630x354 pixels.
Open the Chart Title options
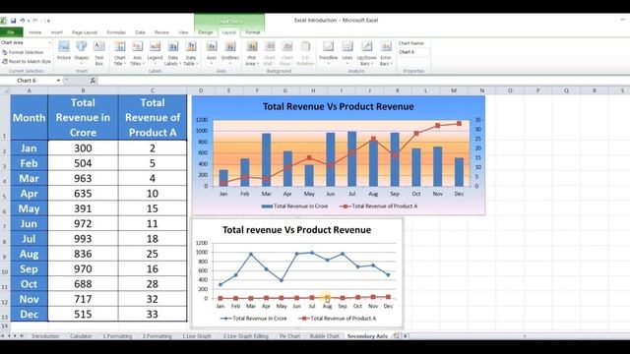coord(120,52)
